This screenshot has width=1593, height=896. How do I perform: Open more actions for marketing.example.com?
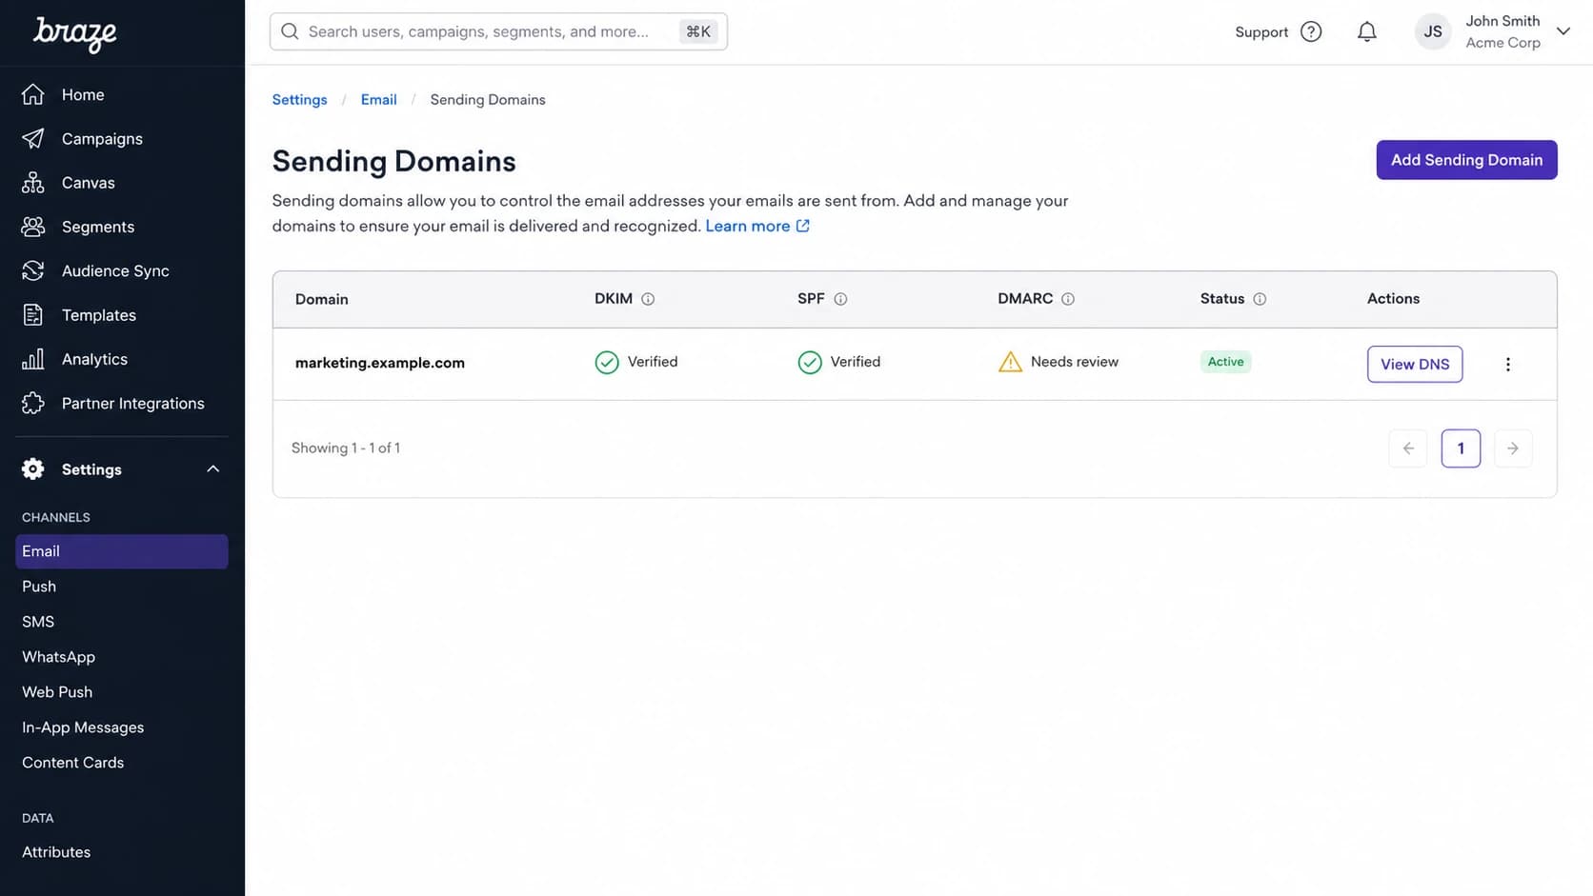coord(1508,365)
